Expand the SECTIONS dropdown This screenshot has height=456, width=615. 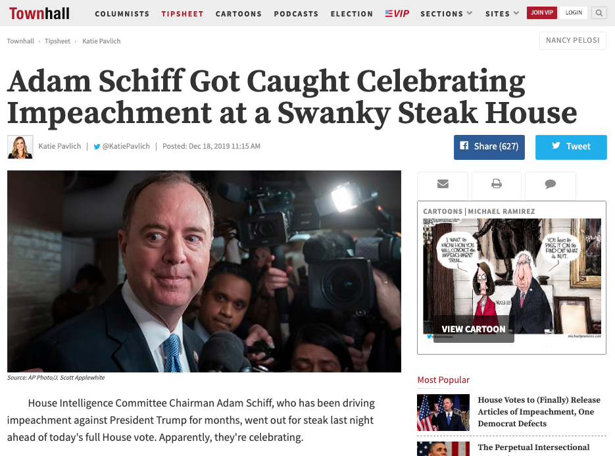pyautogui.click(x=446, y=13)
